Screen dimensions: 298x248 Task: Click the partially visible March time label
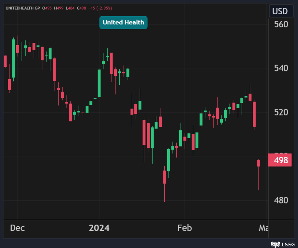click(x=263, y=228)
